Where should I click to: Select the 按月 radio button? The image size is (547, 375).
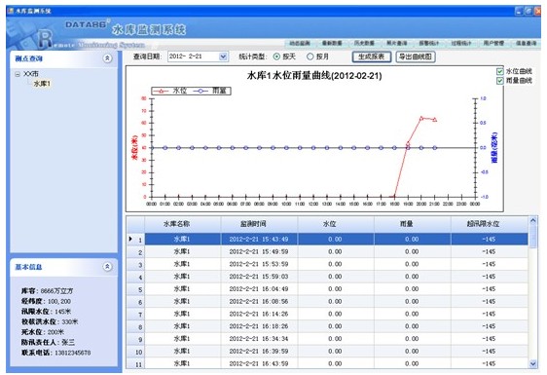coord(310,56)
